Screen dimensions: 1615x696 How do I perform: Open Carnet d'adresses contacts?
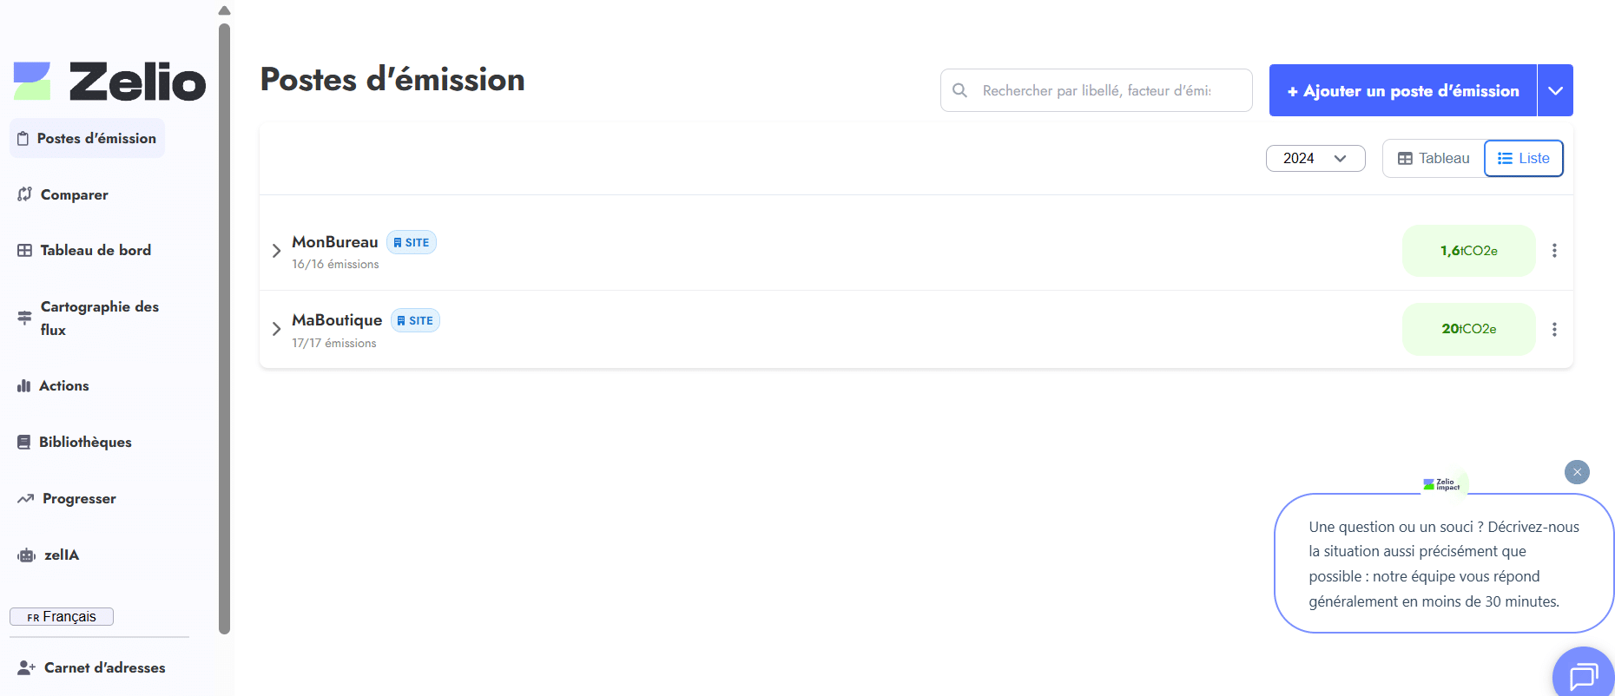coord(104,667)
